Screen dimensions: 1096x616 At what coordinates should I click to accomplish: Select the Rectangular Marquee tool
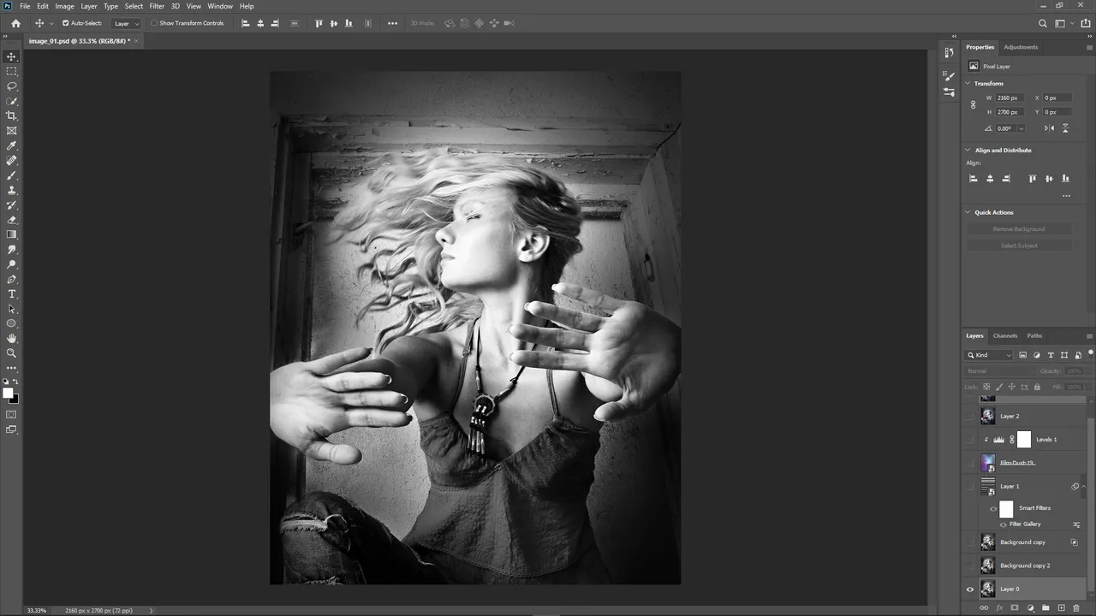11,71
